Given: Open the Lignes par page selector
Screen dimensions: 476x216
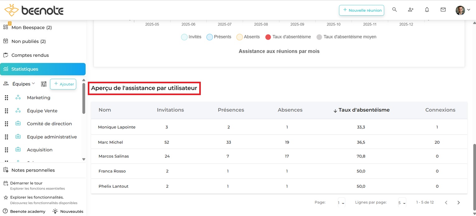Looking at the screenshot, I should (x=402, y=202).
